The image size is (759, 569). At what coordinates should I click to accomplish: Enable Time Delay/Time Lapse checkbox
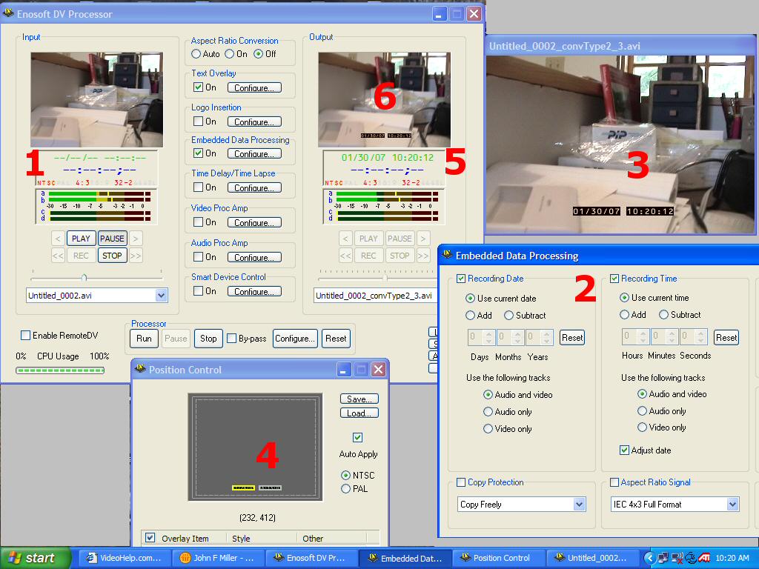tap(198, 187)
